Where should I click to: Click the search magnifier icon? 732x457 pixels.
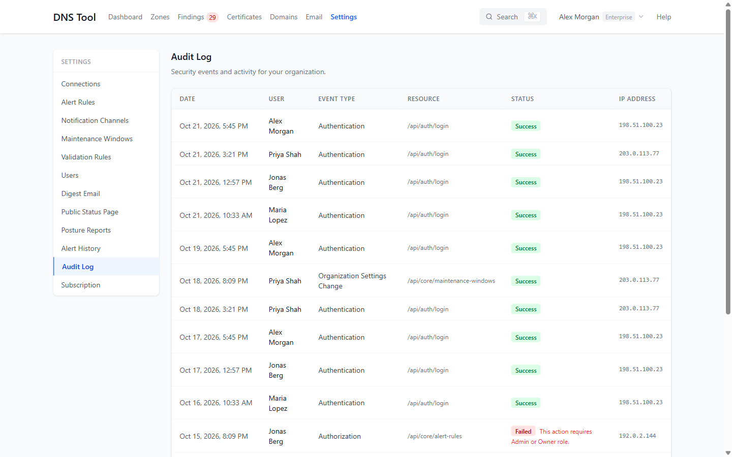click(489, 17)
